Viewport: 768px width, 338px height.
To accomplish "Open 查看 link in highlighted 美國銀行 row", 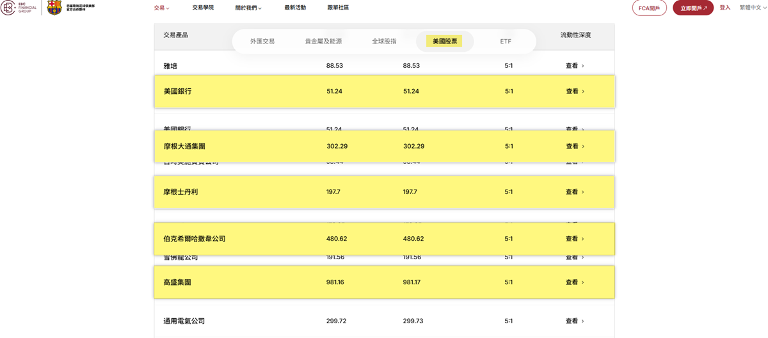I will (x=575, y=92).
